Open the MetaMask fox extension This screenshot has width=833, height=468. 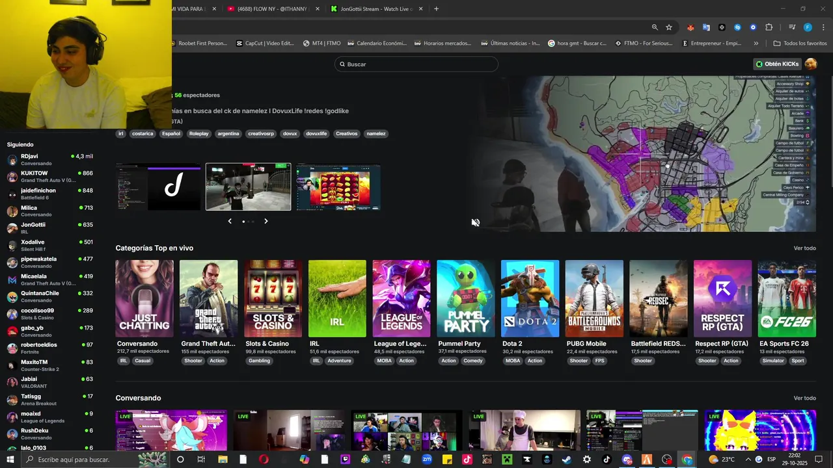690,27
